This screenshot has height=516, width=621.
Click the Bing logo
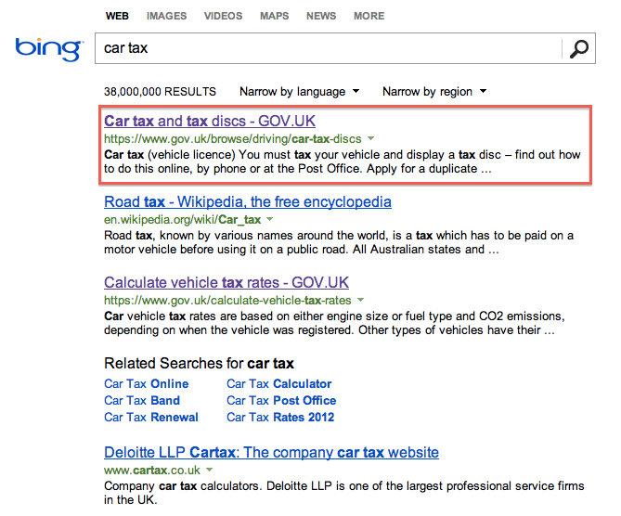[49, 49]
